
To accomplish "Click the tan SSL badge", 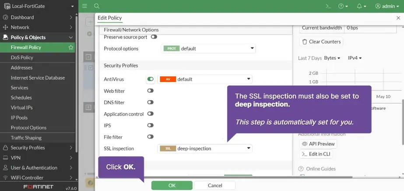I will click(x=168, y=149).
